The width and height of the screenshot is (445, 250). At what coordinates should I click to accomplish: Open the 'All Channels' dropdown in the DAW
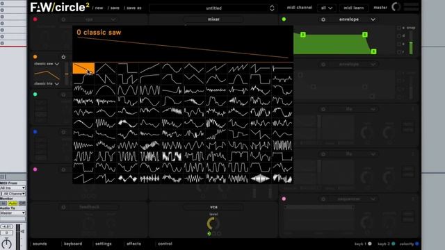[x=13, y=194]
